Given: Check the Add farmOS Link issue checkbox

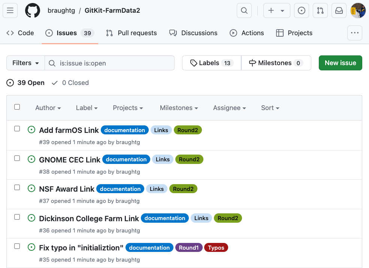Looking at the screenshot, I should [17, 129].
